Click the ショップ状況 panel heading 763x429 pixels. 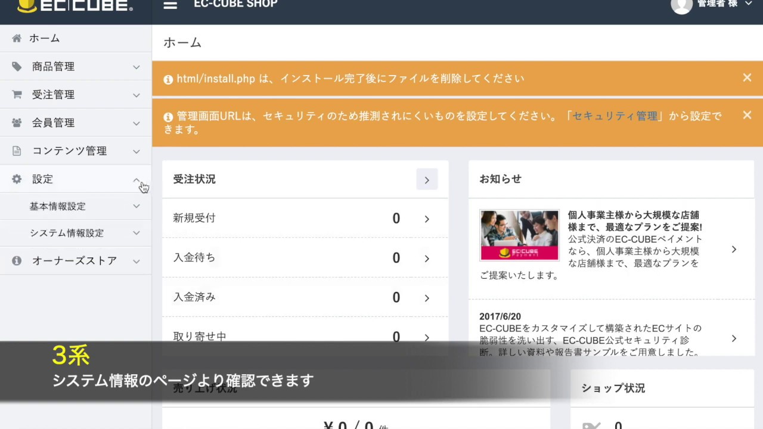(x=613, y=388)
